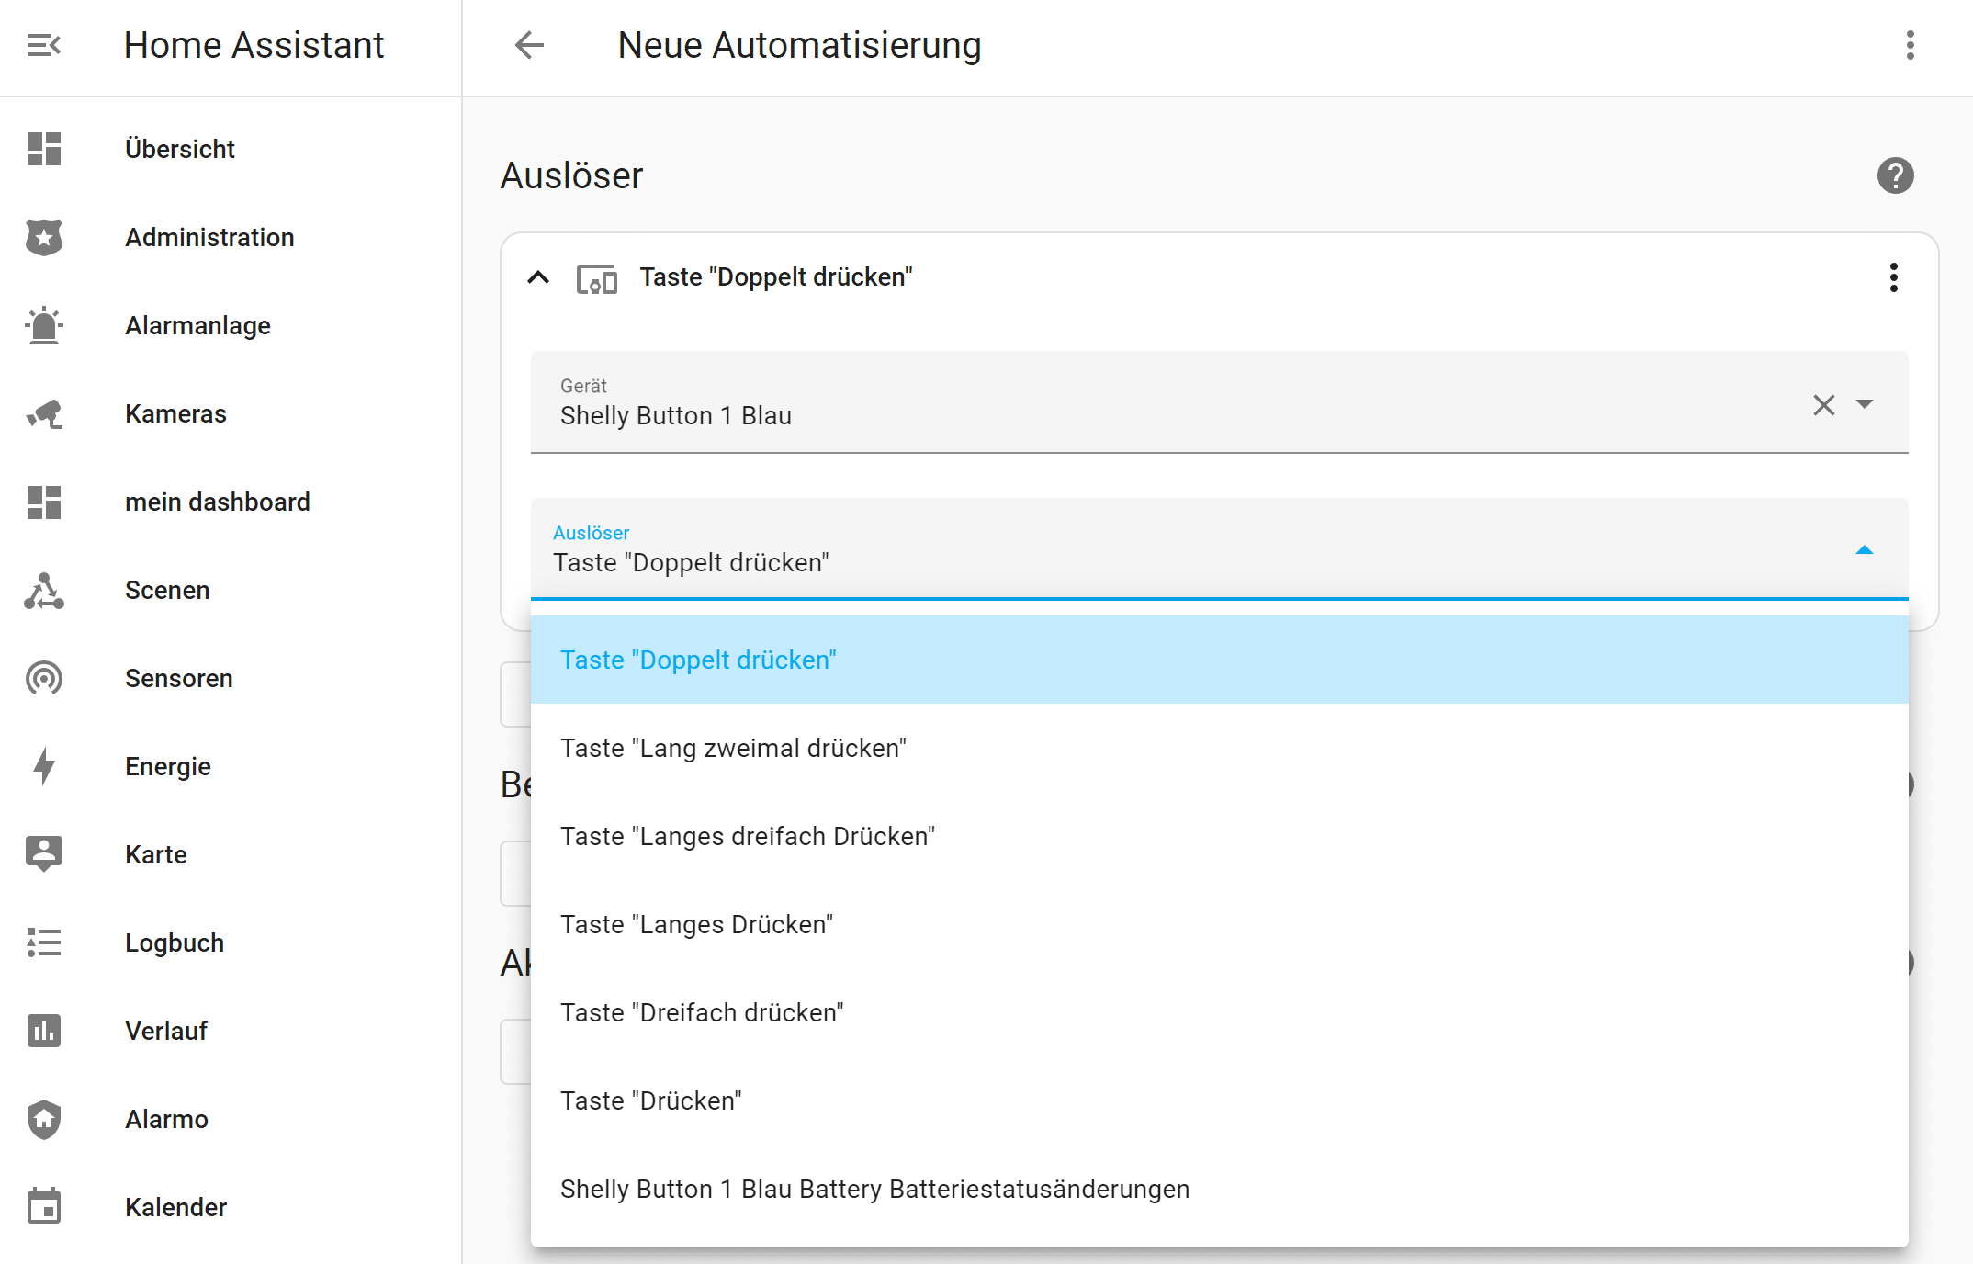Pick Taste "Dreifach drücken" from list

click(702, 1012)
